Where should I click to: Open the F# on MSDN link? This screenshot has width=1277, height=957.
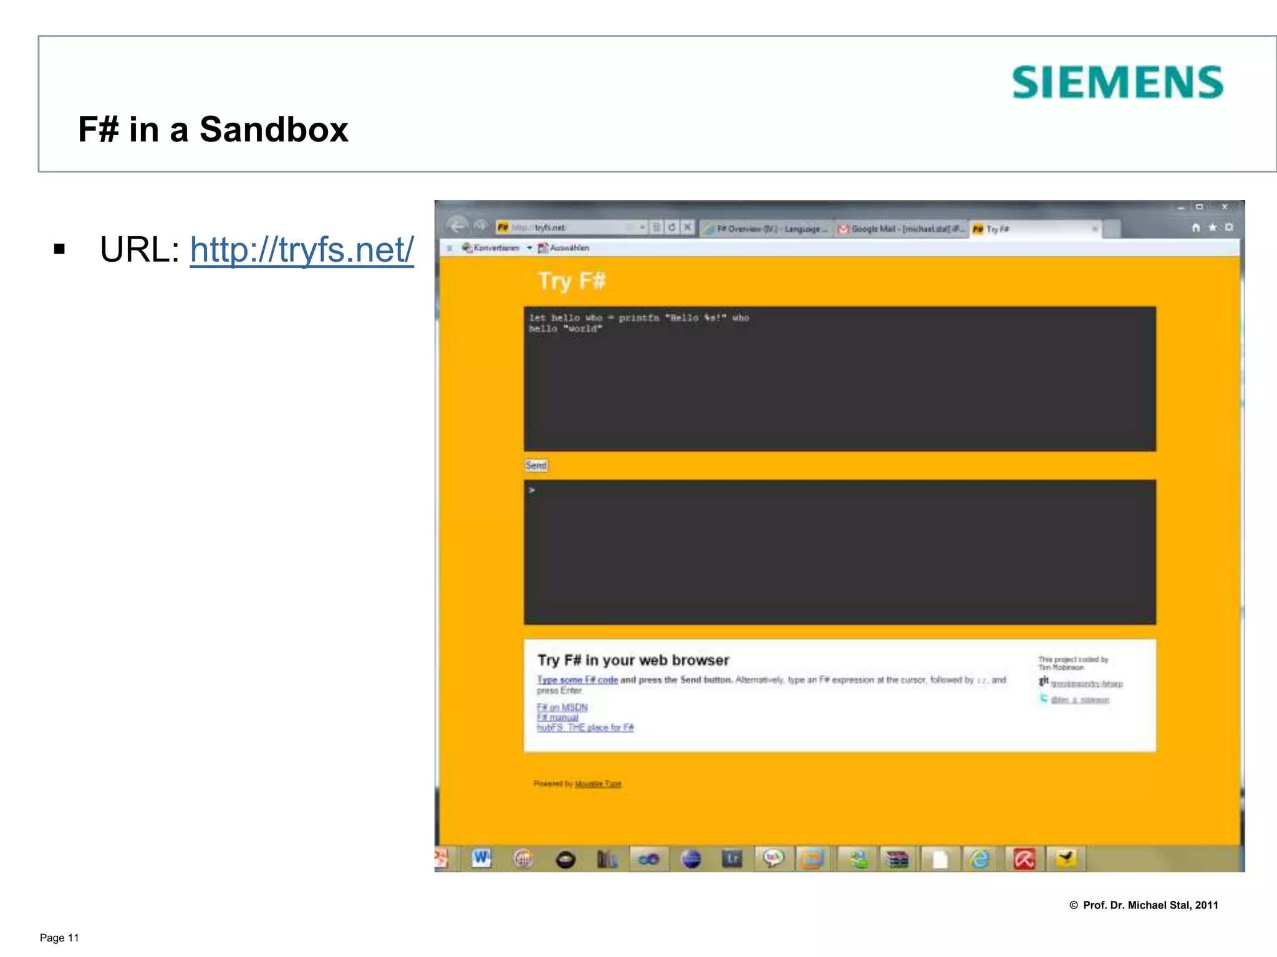[x=562, y=707]
